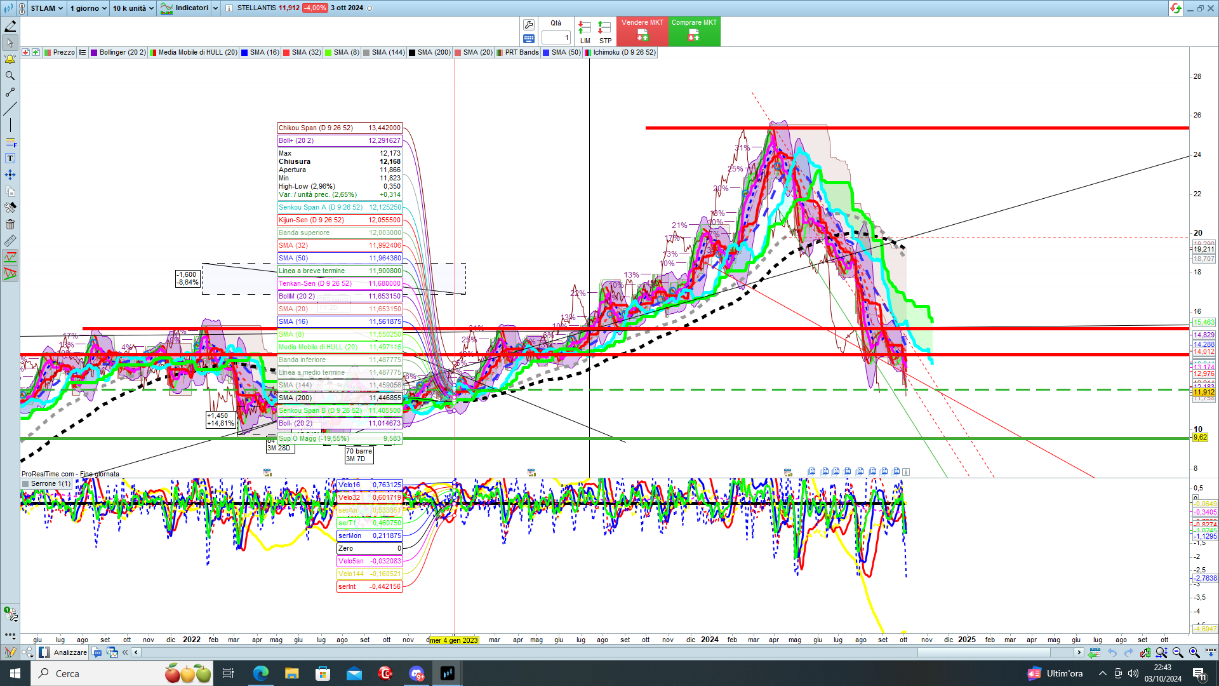This screenshot has height=686, width=1219.
Task: Select the Fibonacci lines tool
Action: [x=10, y=142]
